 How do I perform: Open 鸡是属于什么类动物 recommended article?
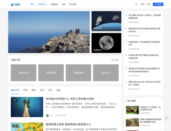pyautogui.click(x=150, y=108)
